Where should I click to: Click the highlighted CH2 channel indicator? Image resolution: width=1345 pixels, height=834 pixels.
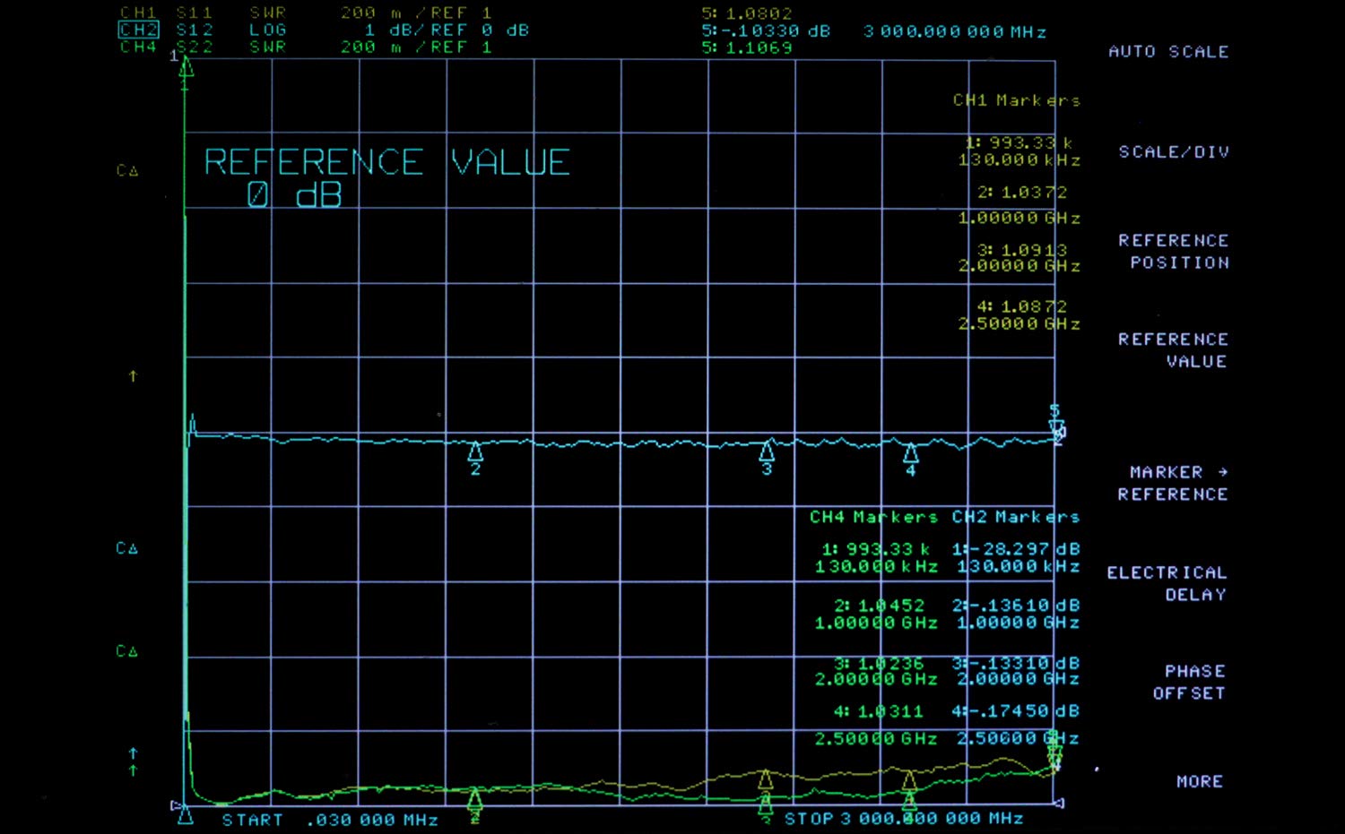[x=139, y=30]
